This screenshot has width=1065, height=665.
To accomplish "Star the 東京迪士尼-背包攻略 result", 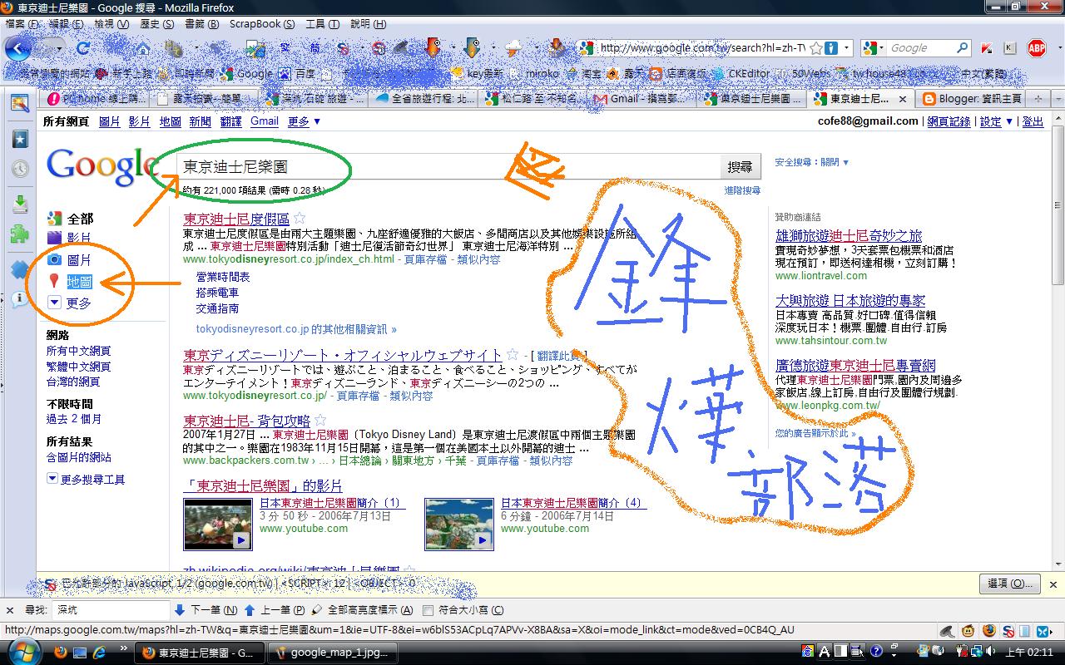I will (x=320, y=421).
